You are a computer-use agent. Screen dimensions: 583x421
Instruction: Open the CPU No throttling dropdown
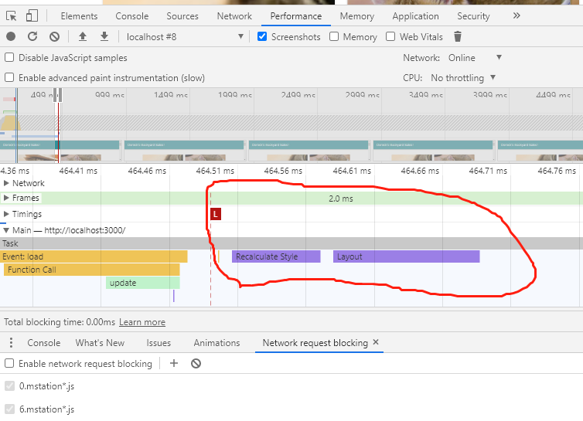point(463,78)
